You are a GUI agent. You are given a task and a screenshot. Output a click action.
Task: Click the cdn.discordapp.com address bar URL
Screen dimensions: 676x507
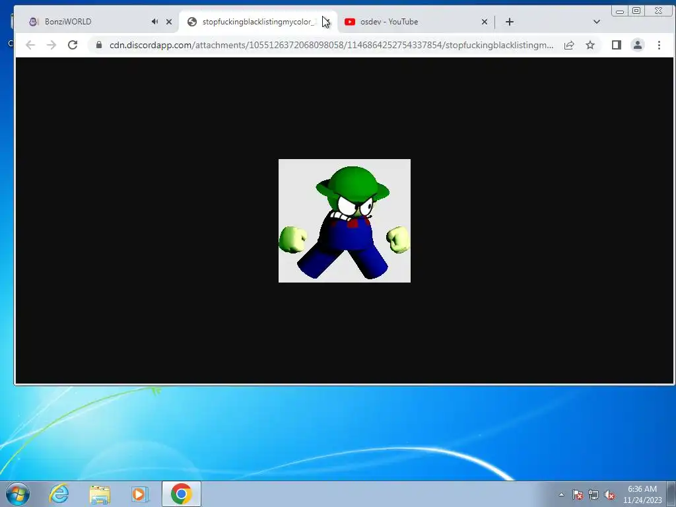[x=331, y=45]
